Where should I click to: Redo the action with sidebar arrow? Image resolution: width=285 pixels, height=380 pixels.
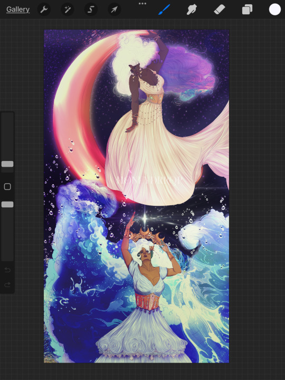[7, 284]
